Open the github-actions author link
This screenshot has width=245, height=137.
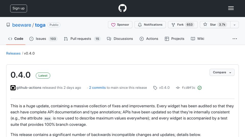click(x=29, y=88)
